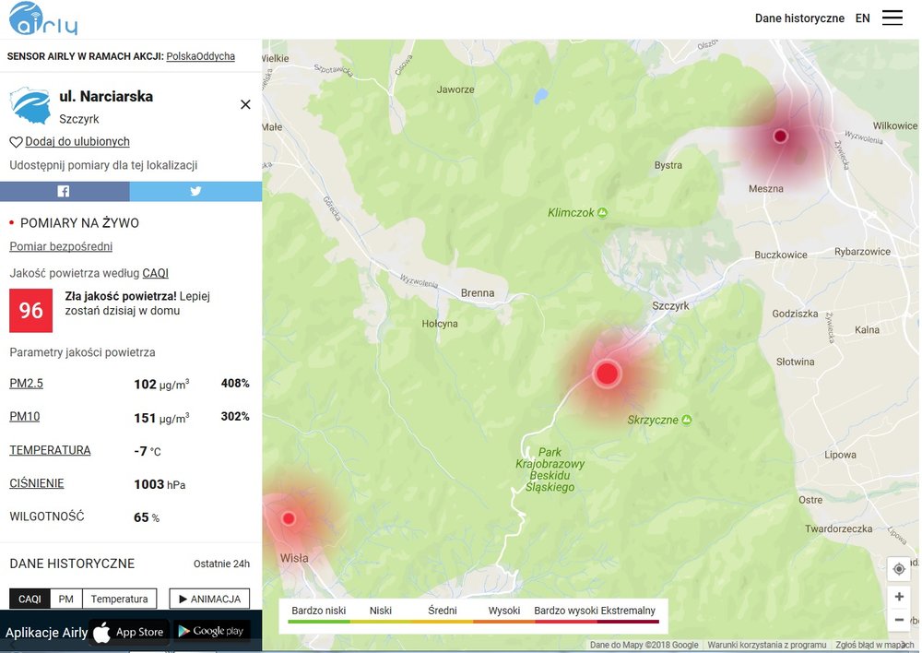Click the Skrzyczne peak icon on map
Screen dimensions: 922x653
[x=686, y=420]
